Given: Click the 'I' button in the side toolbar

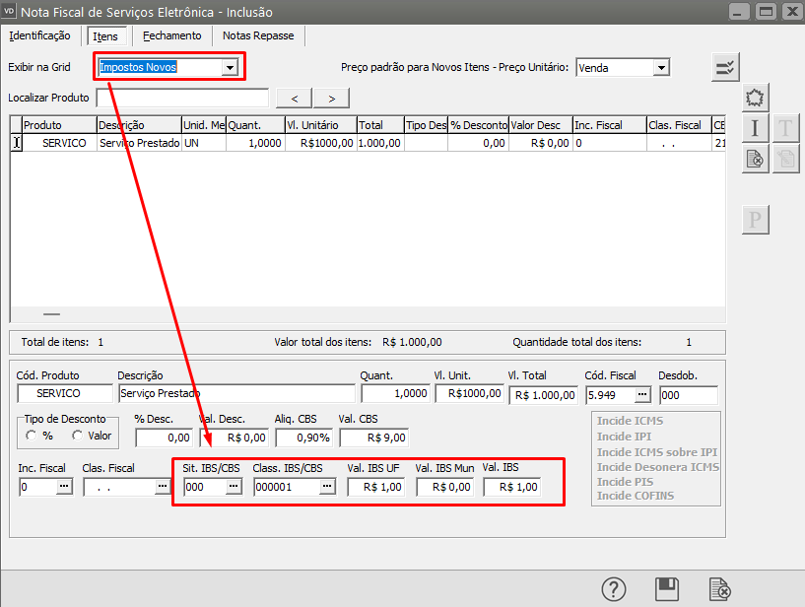Looking at the screenshot, I should coord(755,128).
